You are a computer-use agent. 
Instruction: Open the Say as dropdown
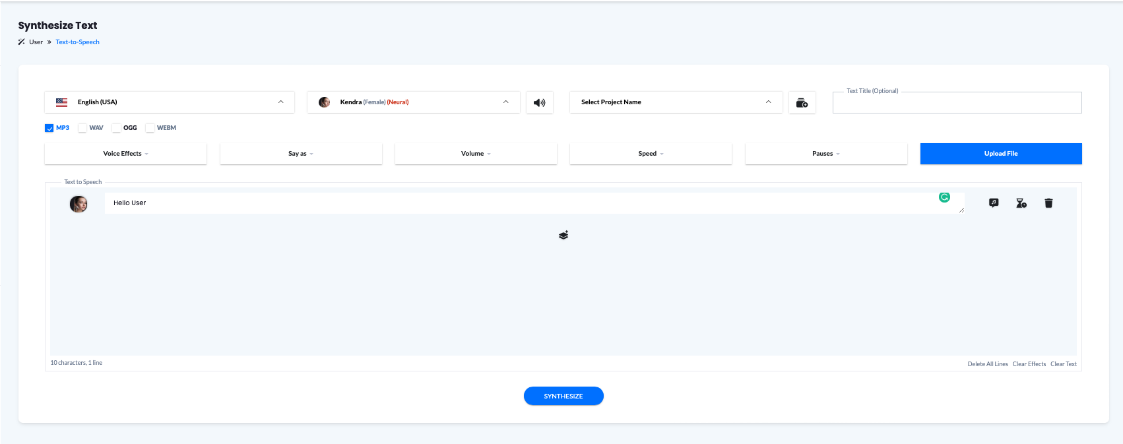point(301,154)
